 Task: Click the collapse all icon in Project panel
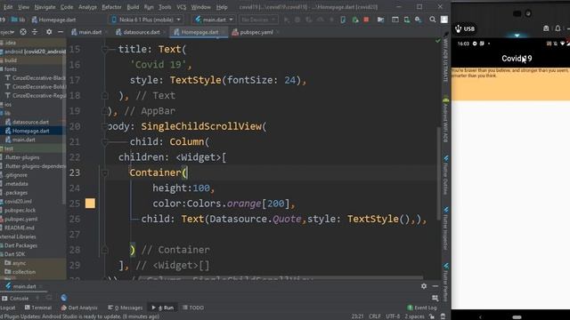pos(35,32)
